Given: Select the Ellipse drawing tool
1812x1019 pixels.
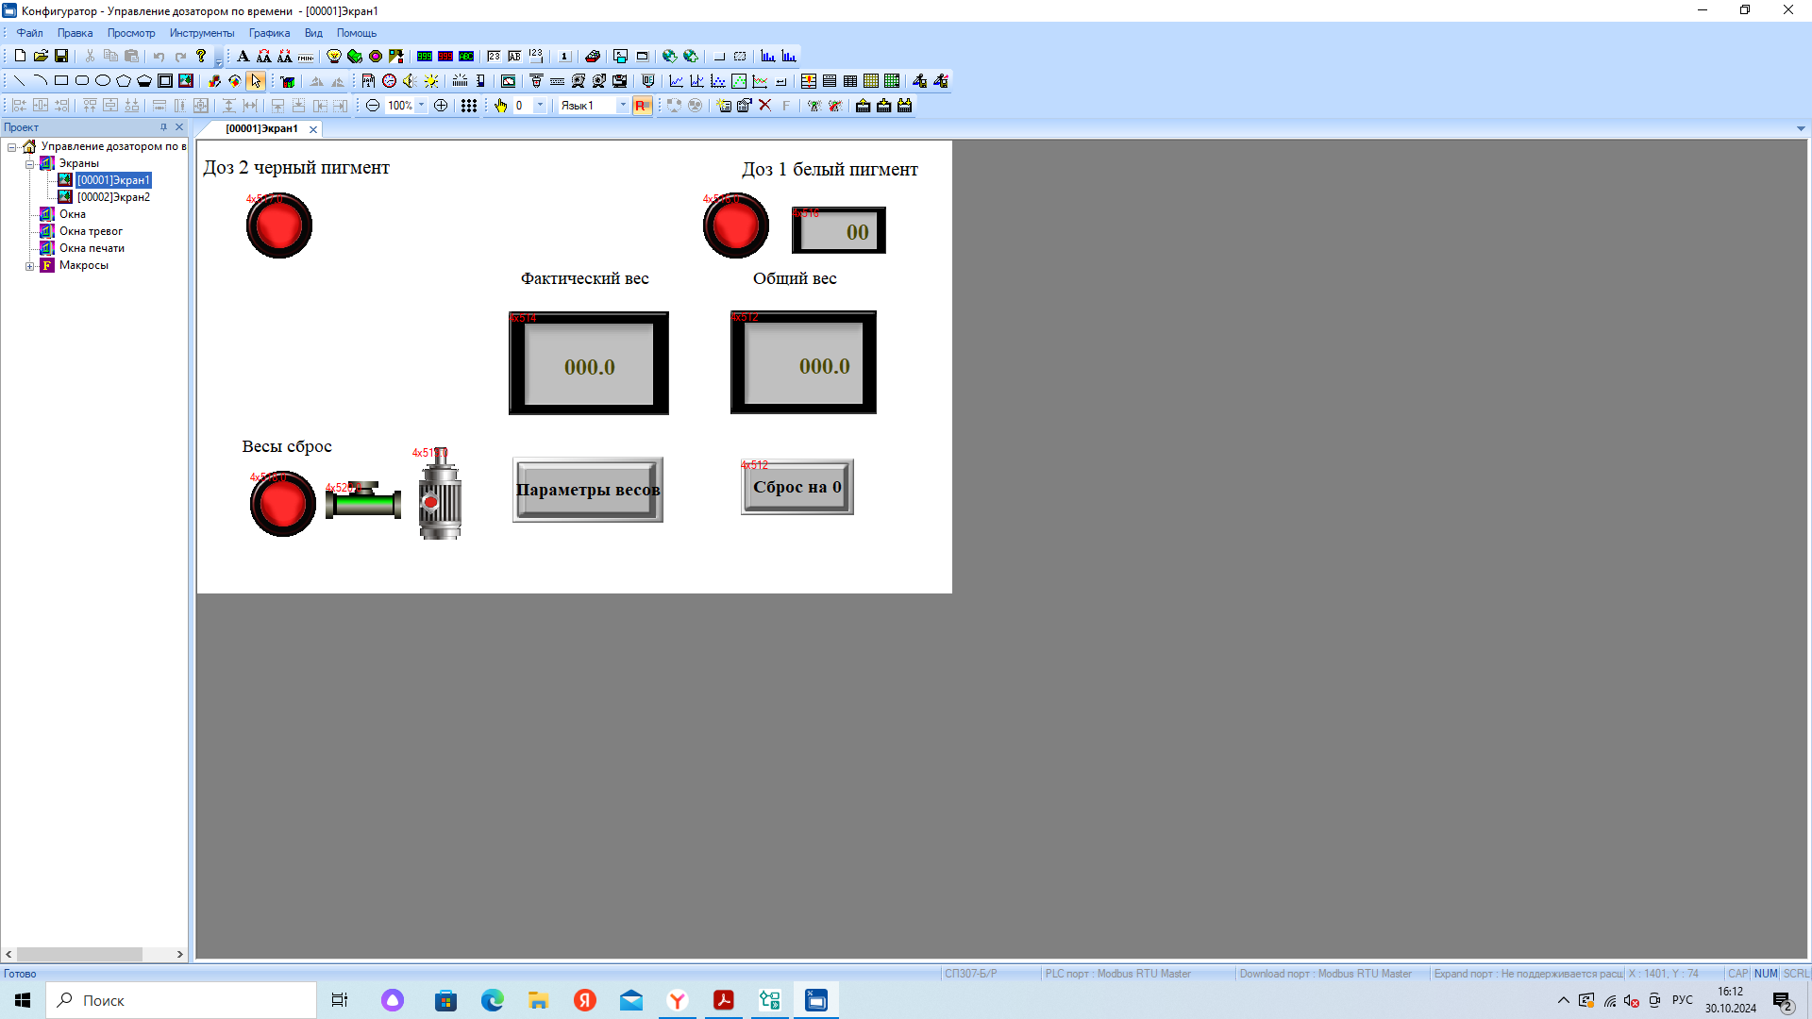Looking at the screenshot, I should [103, 81].
